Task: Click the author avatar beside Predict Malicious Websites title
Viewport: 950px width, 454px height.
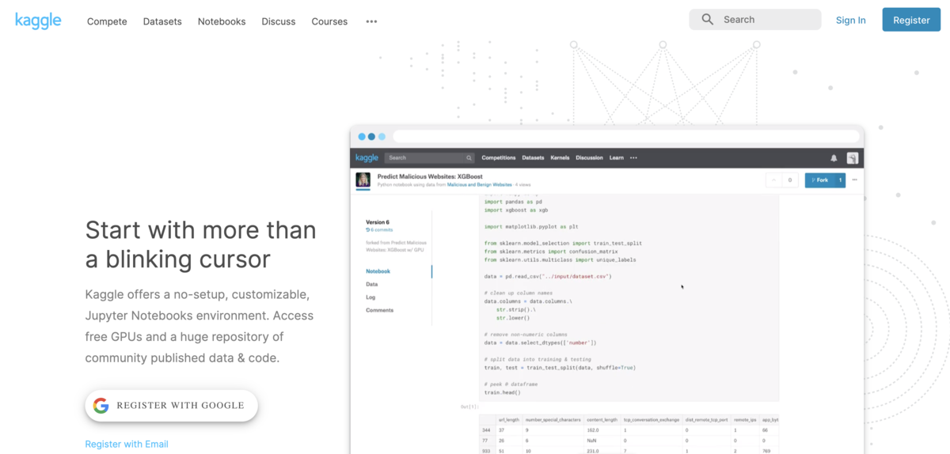Action: pos(363,180)
